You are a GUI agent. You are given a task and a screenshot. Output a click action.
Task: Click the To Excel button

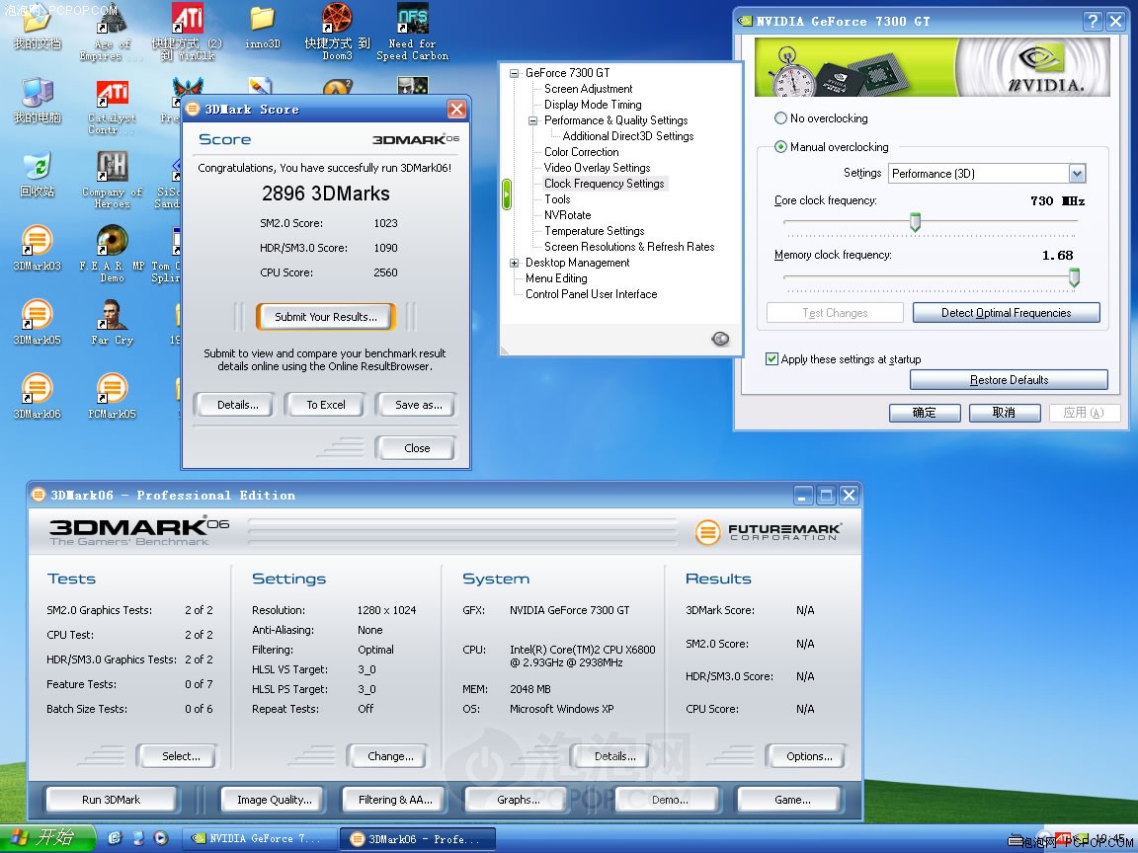(326, 405)
